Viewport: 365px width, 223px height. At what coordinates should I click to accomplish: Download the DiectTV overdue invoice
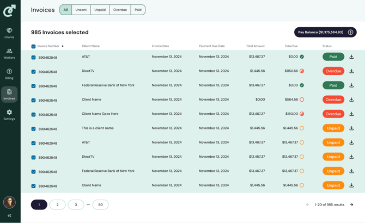pos(351,71)
